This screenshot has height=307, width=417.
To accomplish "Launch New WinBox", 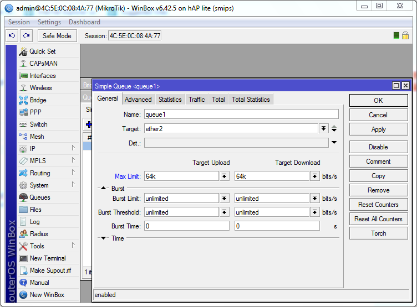I will (49, 295).
